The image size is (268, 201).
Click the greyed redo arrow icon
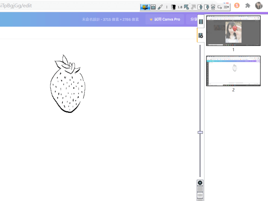coord(193,7)
